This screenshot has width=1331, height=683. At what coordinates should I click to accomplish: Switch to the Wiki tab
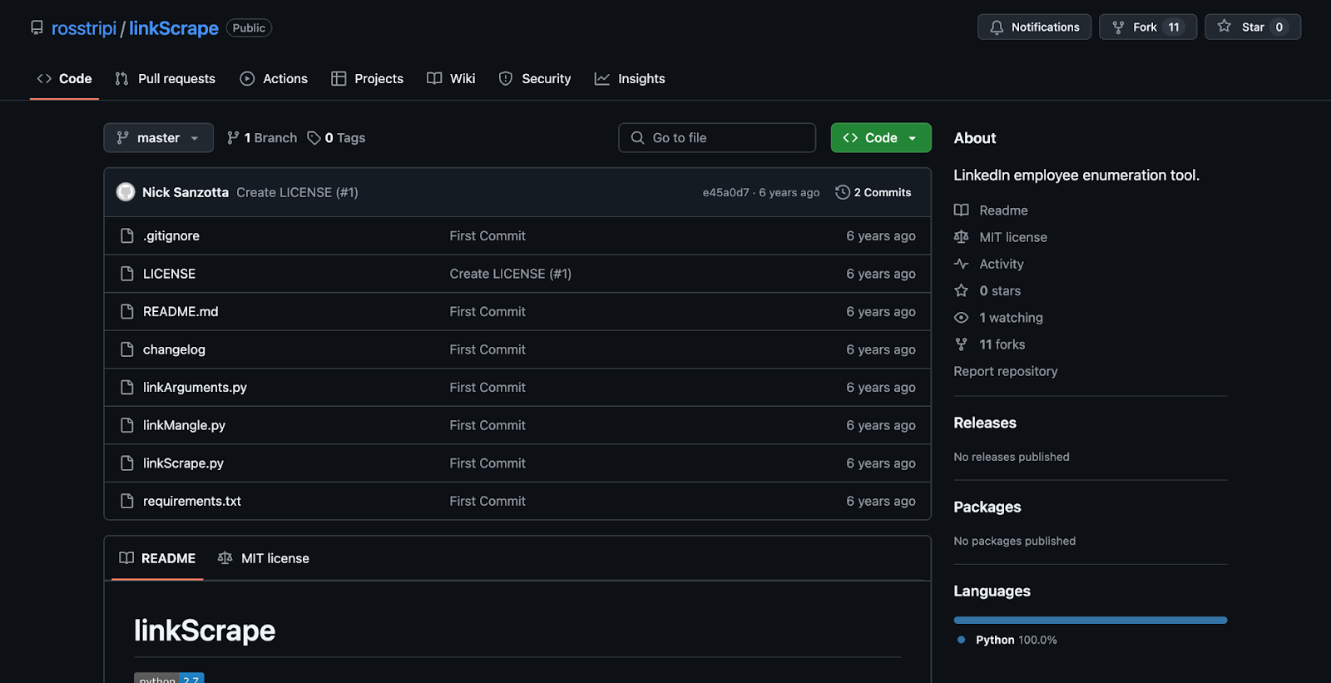451,78
